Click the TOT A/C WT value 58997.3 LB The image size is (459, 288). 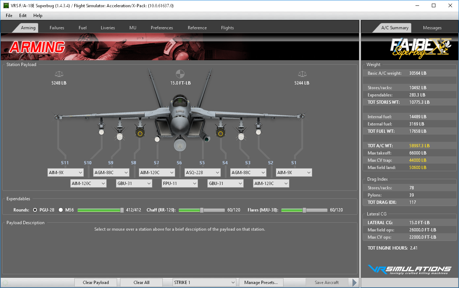[419, 146]
